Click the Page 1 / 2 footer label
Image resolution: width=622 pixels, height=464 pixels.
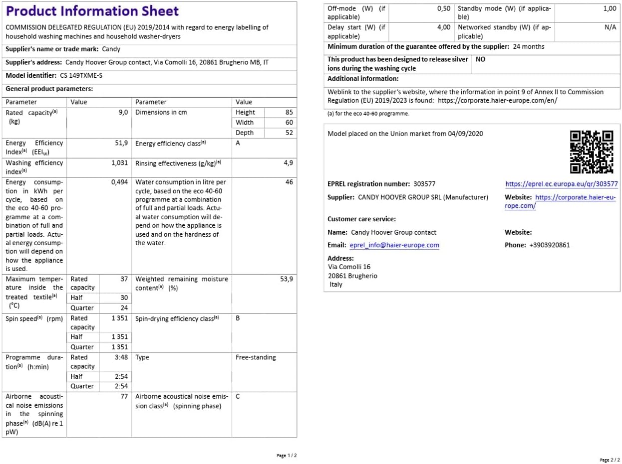[x=287, y=456]
